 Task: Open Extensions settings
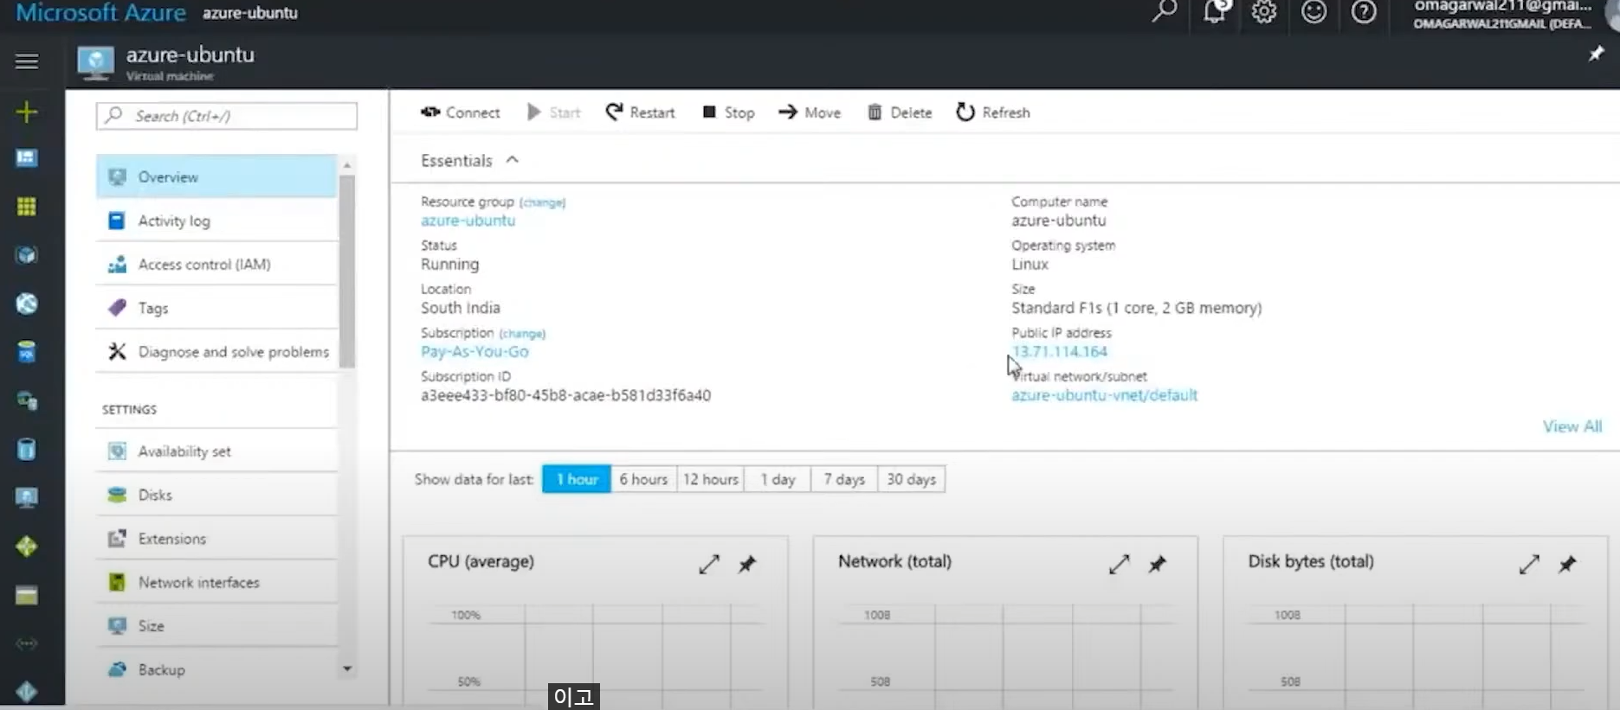coord(216,538)
